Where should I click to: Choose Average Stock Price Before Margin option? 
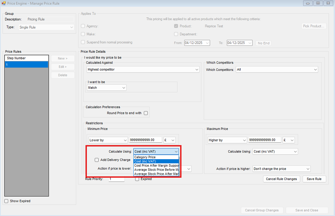156,170
